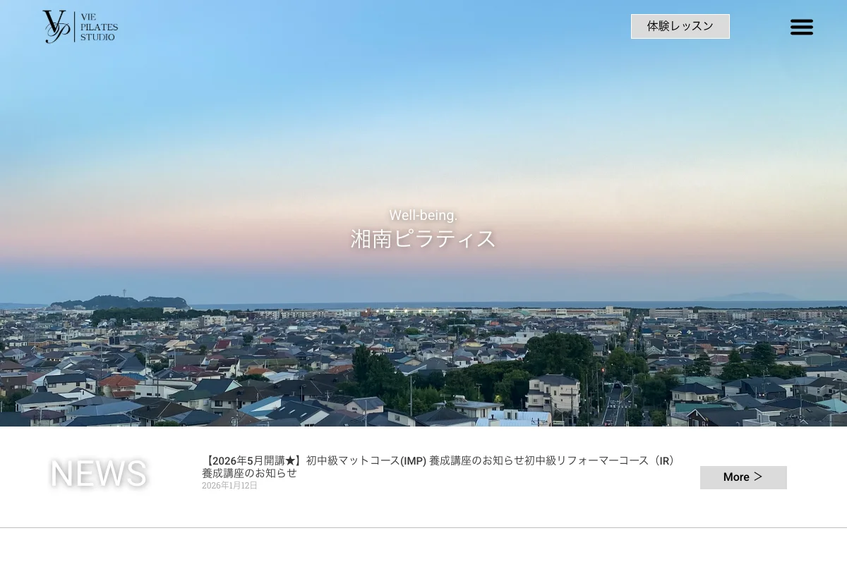Viewport: 847px width, 564px height.
Task: Click the arrow chevron inside the More button
Action: point(758,477)
